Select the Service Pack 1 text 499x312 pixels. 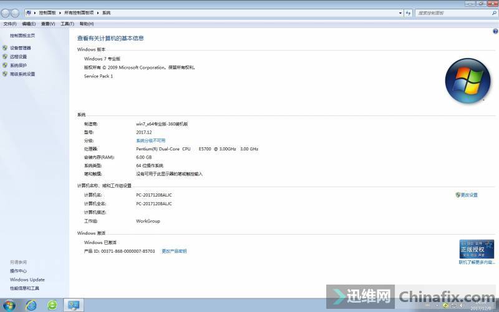99,76
